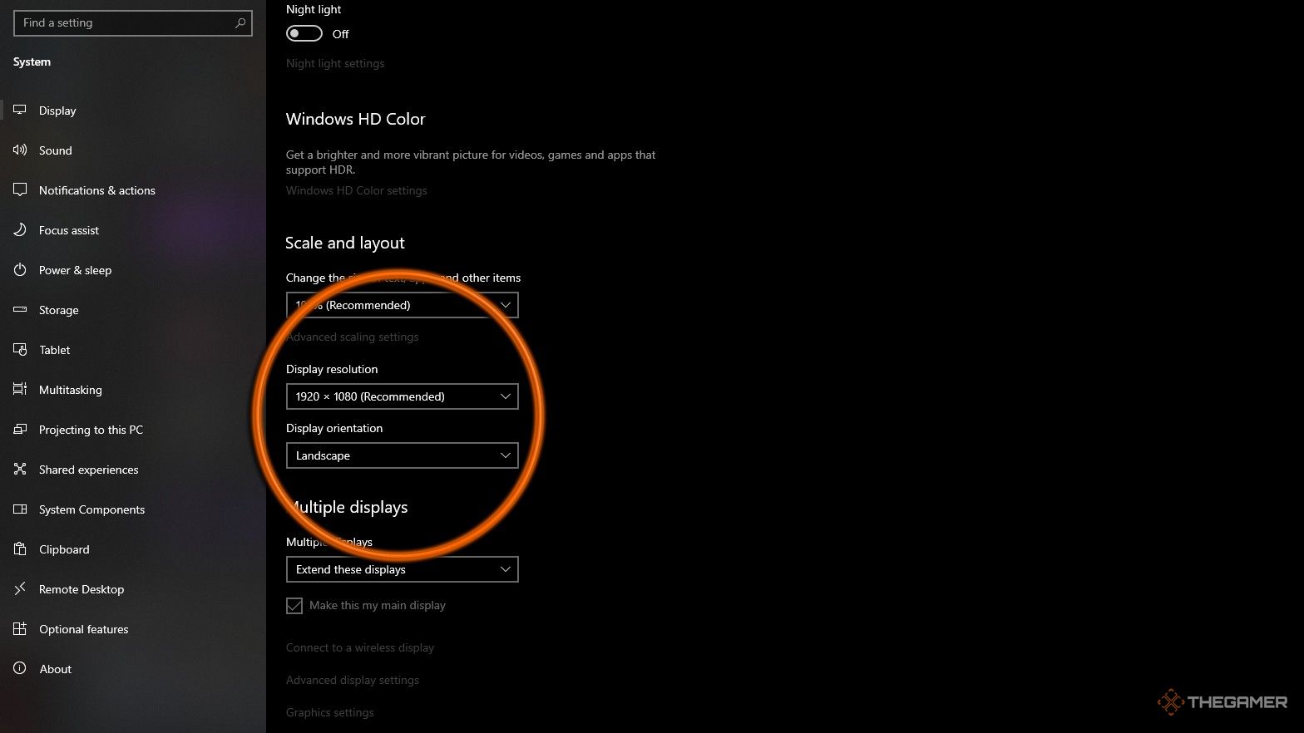Screen dimensions: 1304x733
Task: Open the scale percentage (Recommended) dropdown
Action: [x=403, y=305]
